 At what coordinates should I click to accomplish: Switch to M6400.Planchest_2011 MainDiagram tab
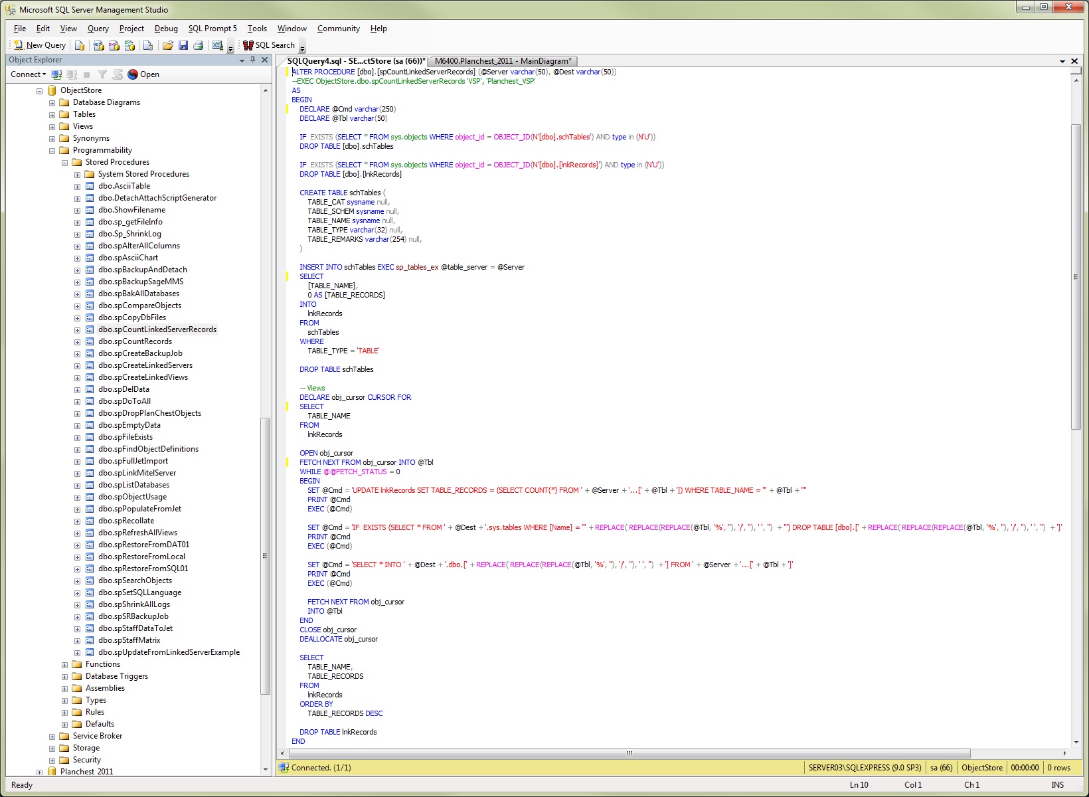click(x=503, y=61)
